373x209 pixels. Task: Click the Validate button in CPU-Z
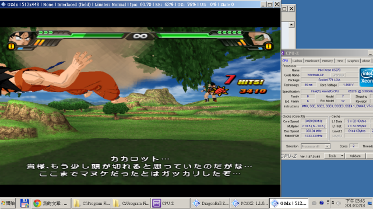[355, 156]
